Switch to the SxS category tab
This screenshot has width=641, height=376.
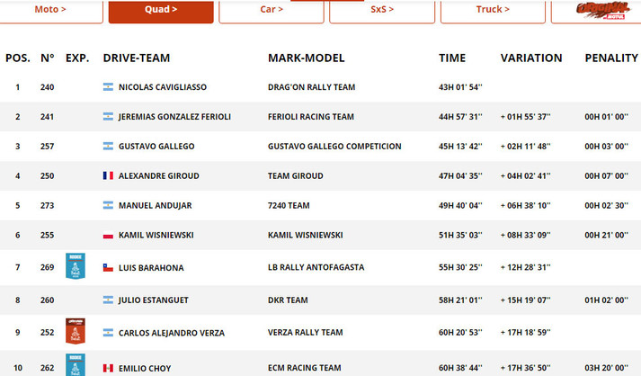[x=382, y=10]
